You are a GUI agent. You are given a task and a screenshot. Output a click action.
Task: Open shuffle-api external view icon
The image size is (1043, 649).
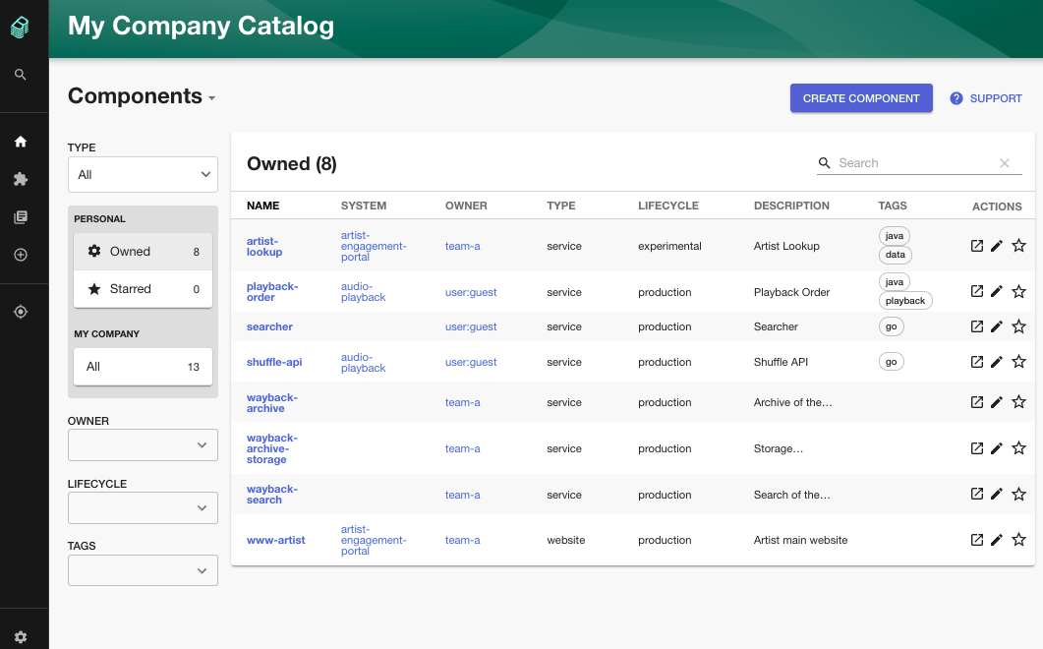tap(976, 362)
